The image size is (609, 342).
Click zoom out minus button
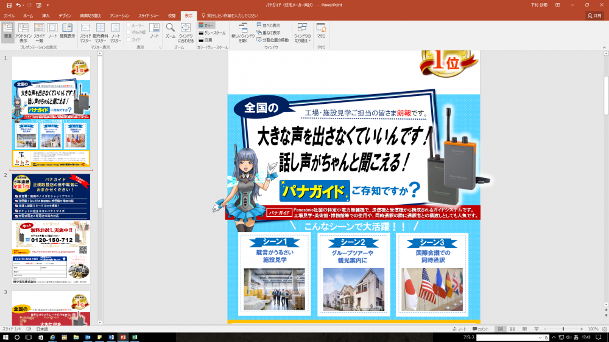(x=545, y=329)
